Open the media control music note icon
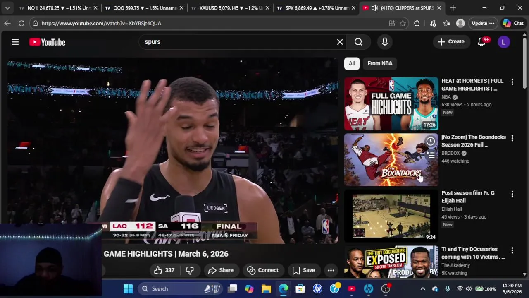Image resolution: width=529 pixels, height=298 pixels. (x=433, y=23)
